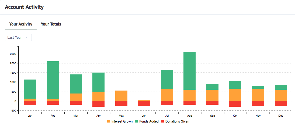Viewport: 295px width, 133px height.
Task: Click the Jan month axis label
Action: coord(30,116)
